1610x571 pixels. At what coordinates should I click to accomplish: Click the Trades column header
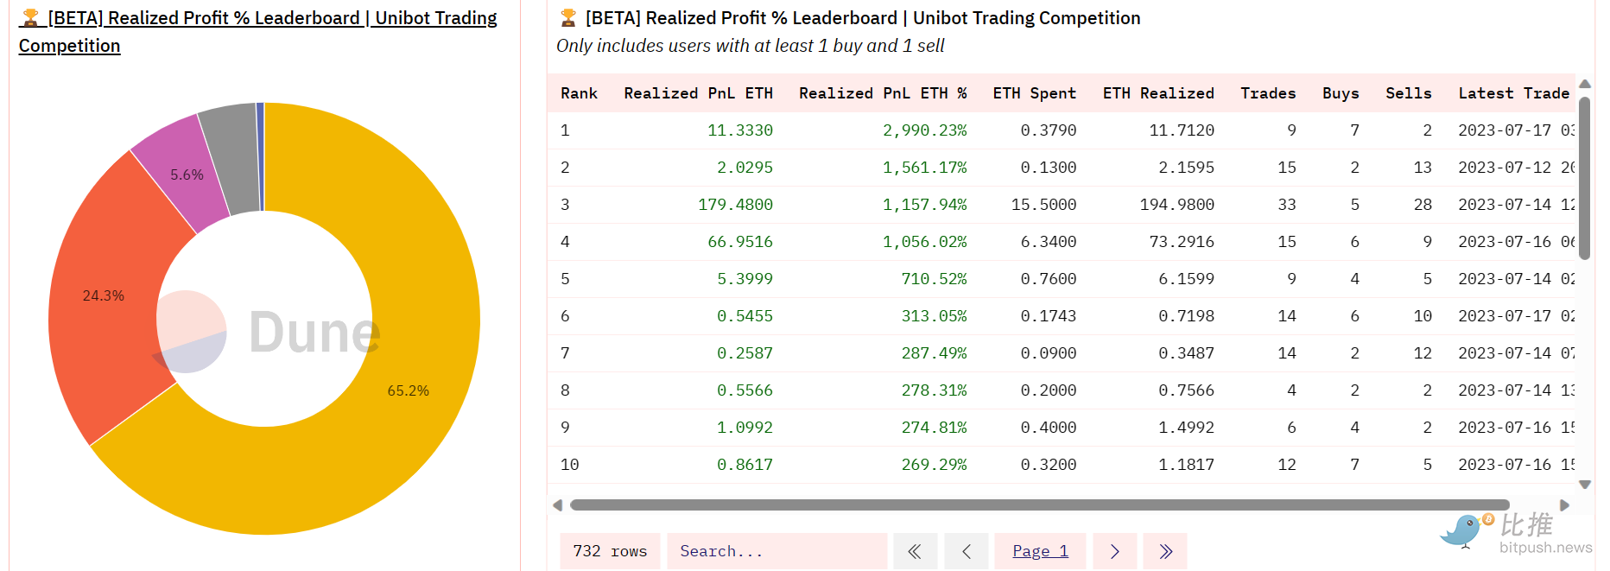pos(1267,93)
